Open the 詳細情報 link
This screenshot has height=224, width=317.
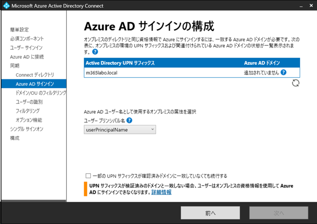point(161,192)
